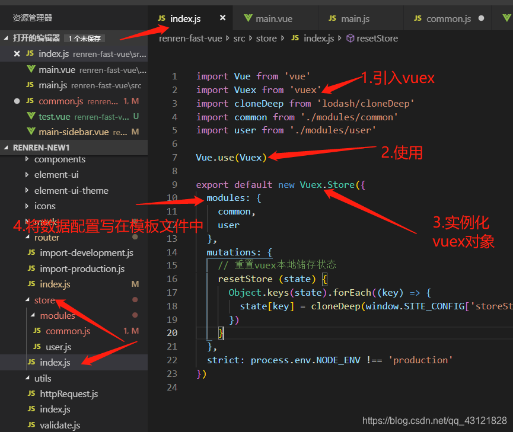Collapse the RENREN-NEW1 project section

tap(6, 148)
